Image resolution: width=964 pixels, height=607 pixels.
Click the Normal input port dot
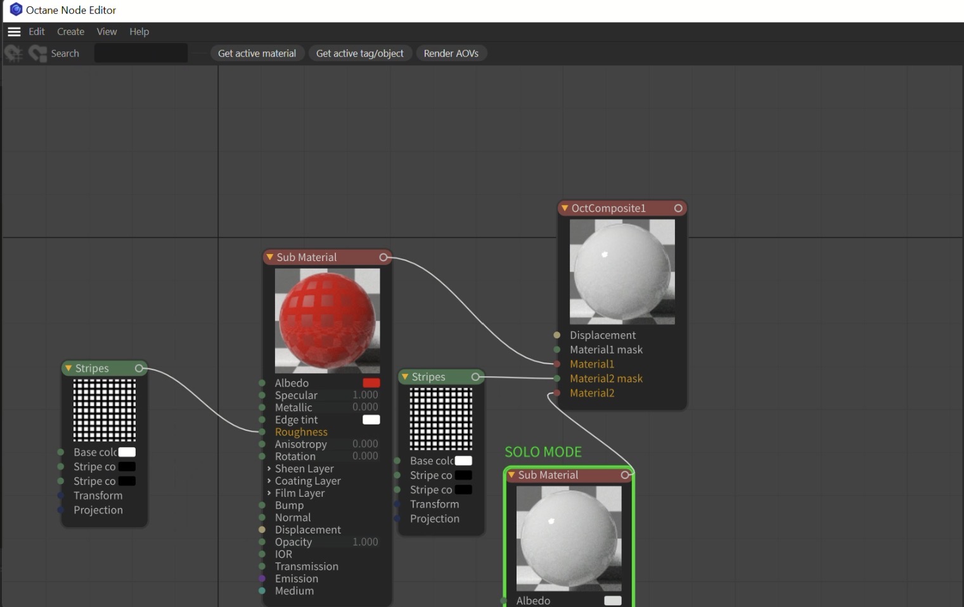[262, 518]
